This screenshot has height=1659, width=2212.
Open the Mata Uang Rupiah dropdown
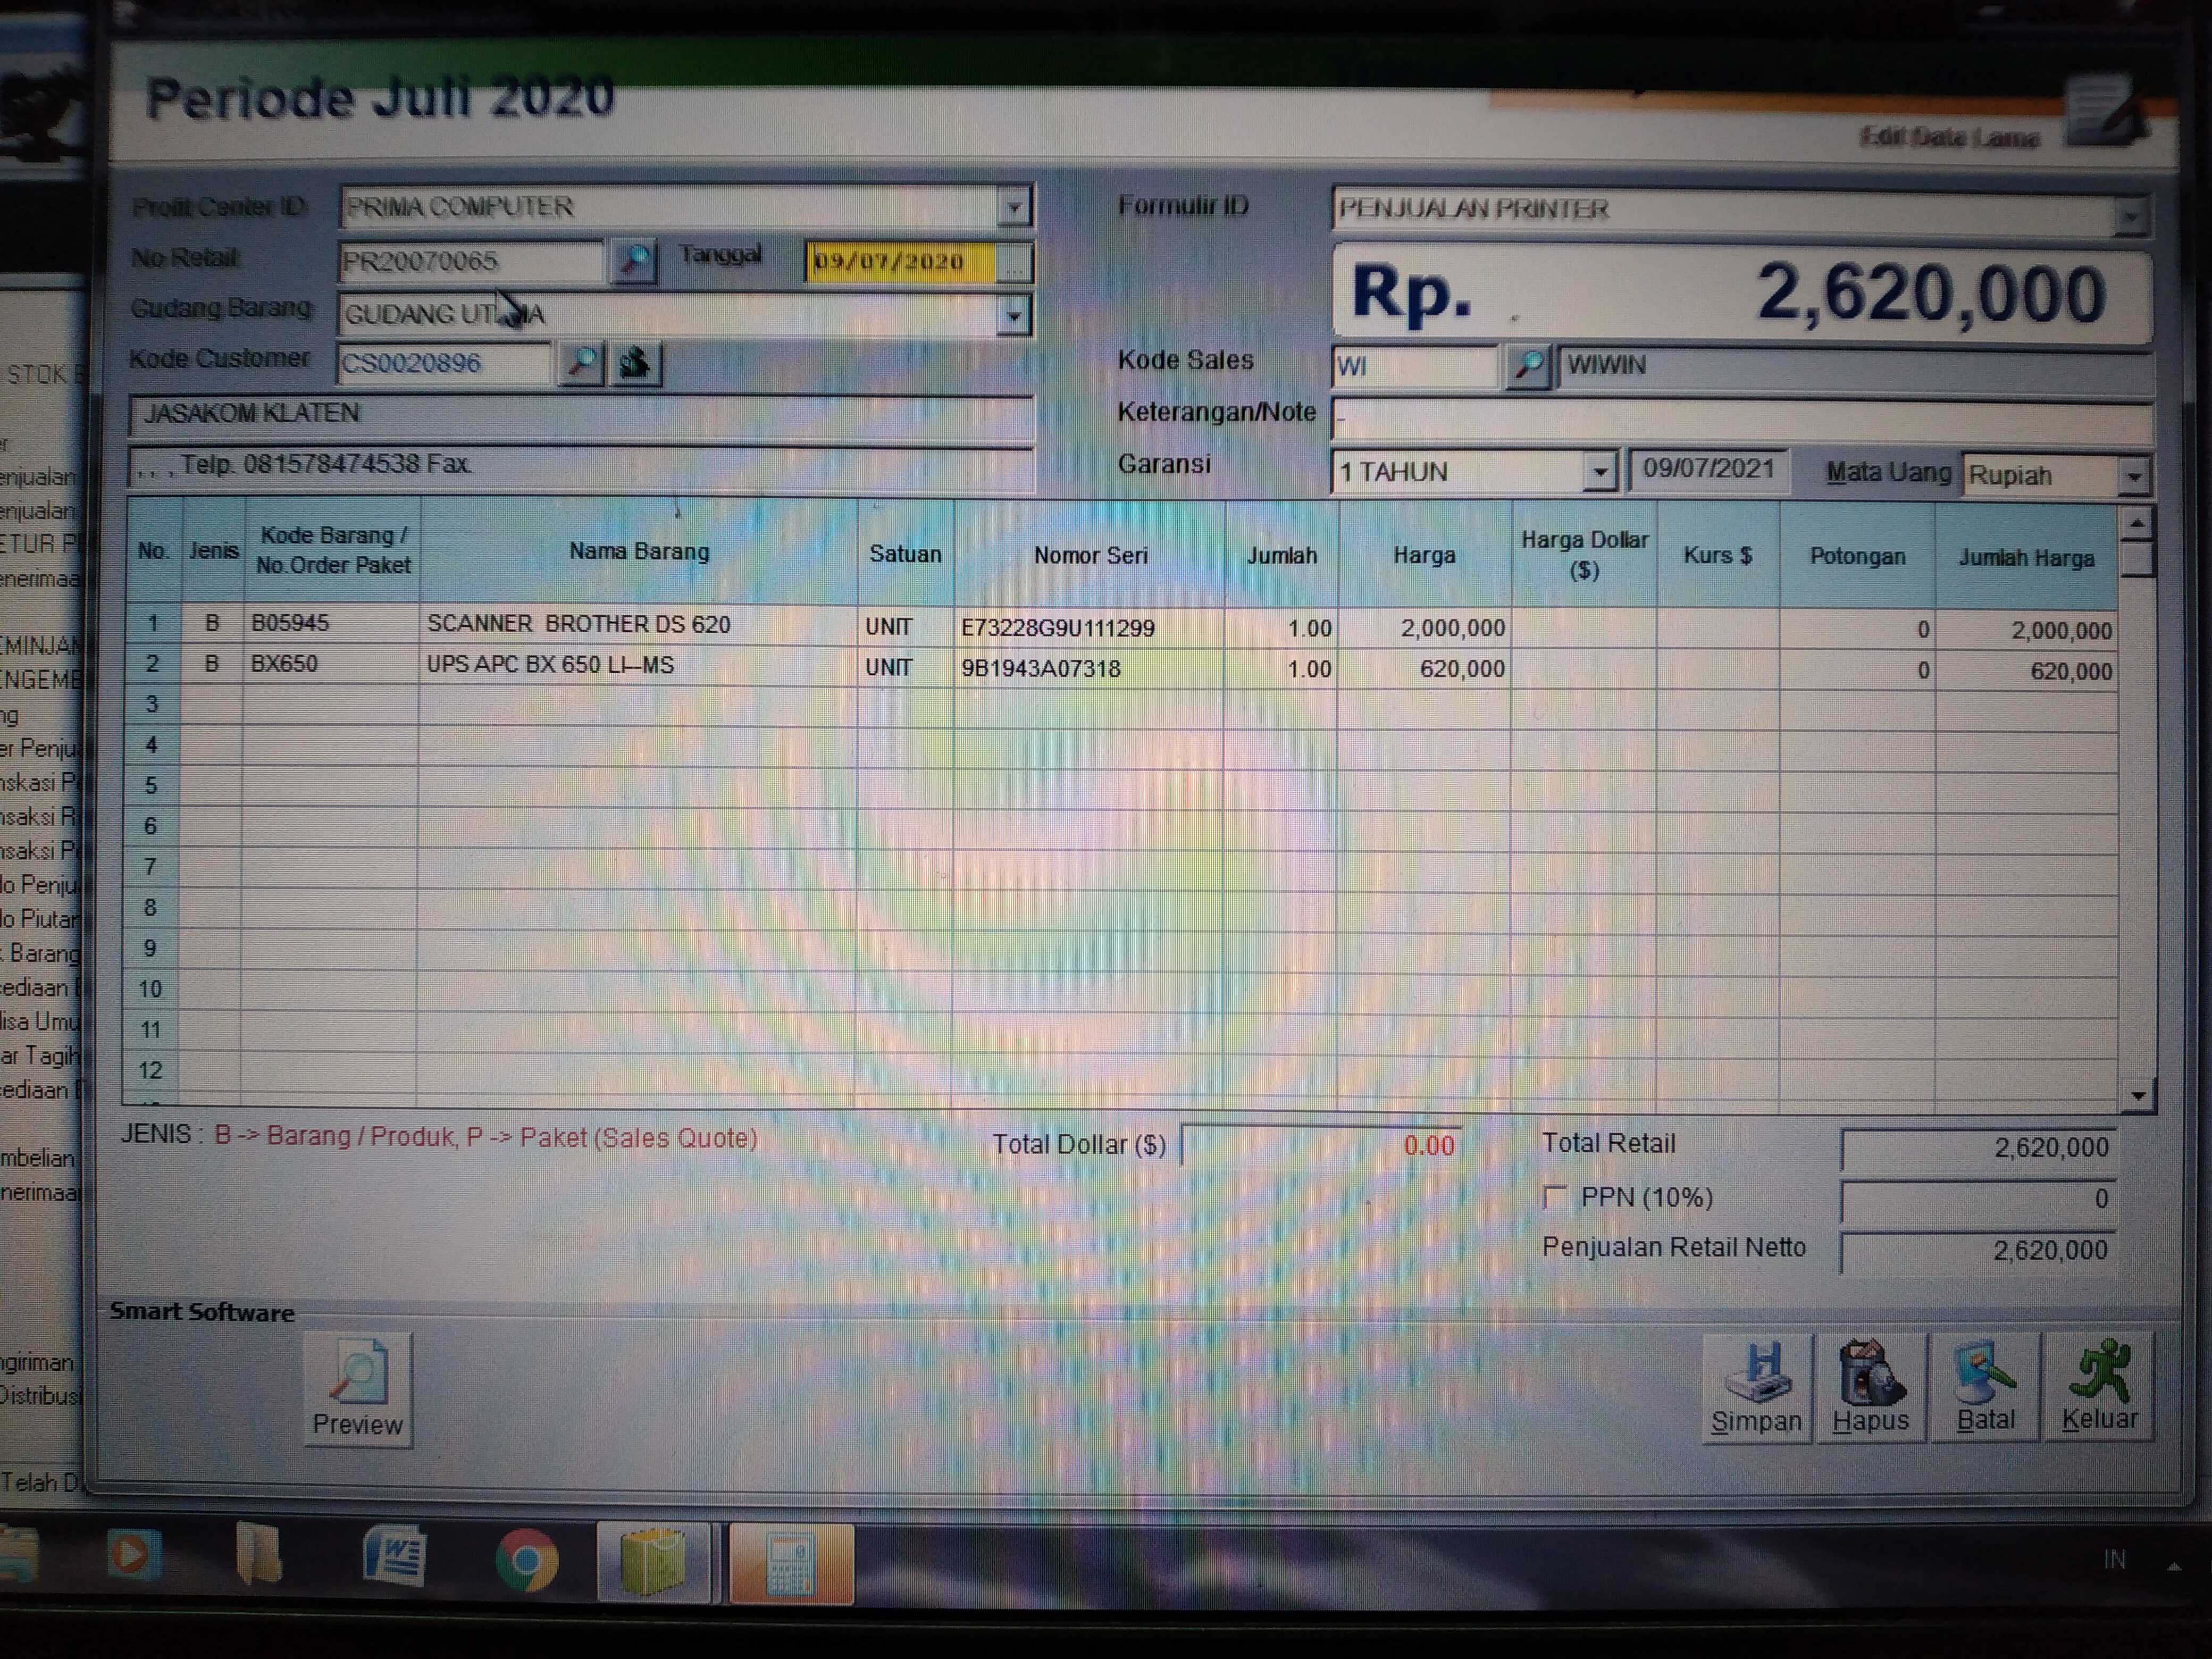pos(2134,477)
